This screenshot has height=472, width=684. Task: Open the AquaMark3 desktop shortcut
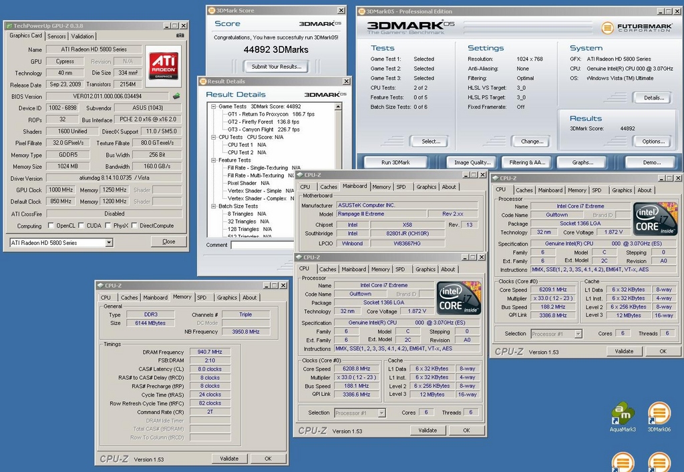pos(623,417)
